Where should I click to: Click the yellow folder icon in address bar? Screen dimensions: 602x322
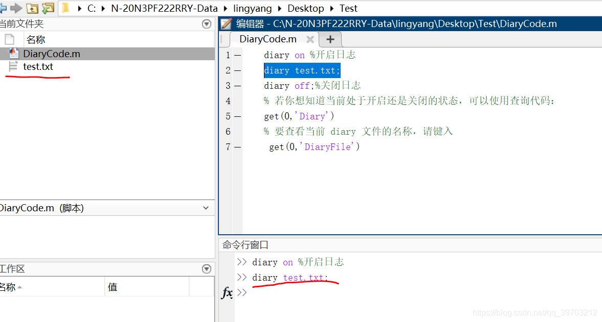64,8
